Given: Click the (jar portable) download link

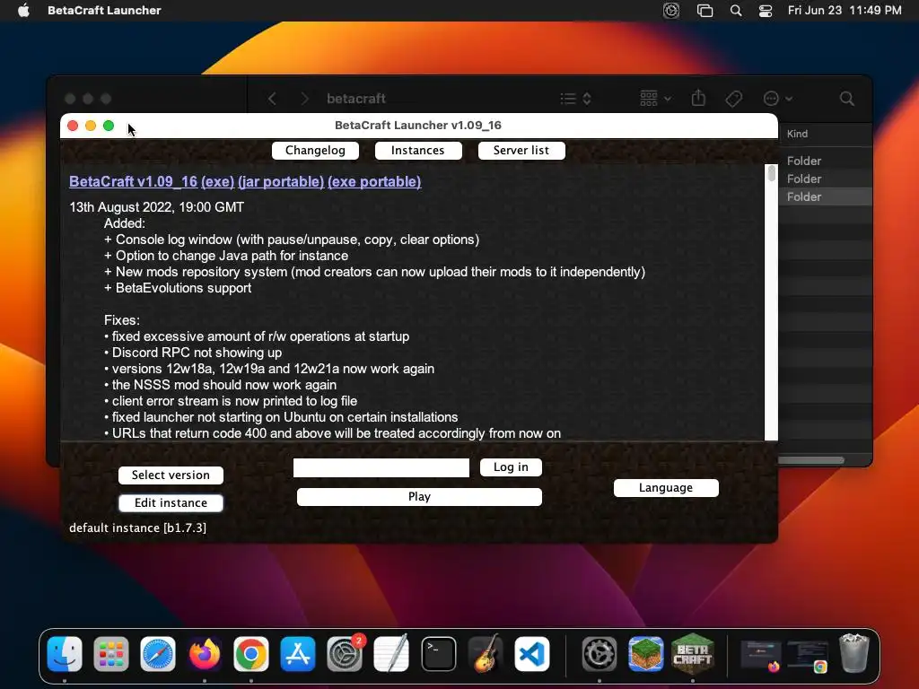Looking at the screenshot, I should tap(281, 181).
